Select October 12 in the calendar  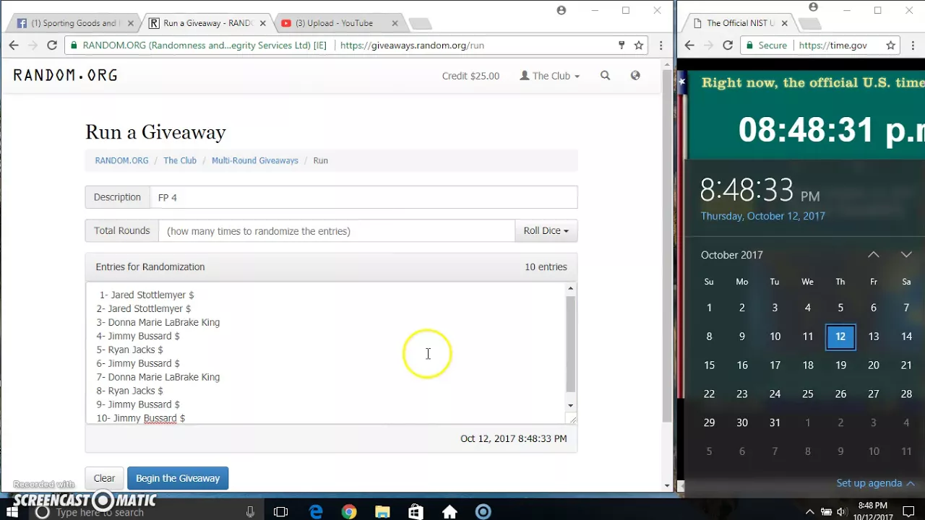(x=840, y=337)
